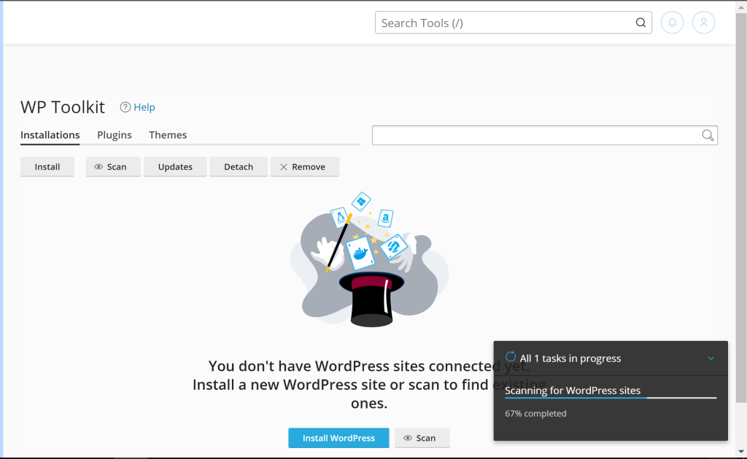Click the spinning progress icon in tasks panel
Screen dimensions: 747x459
tap(511, 357)
